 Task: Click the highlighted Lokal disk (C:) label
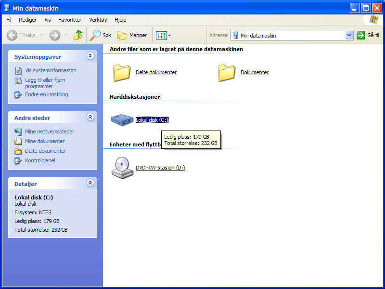pyautogui.click(x=152, y=120)
